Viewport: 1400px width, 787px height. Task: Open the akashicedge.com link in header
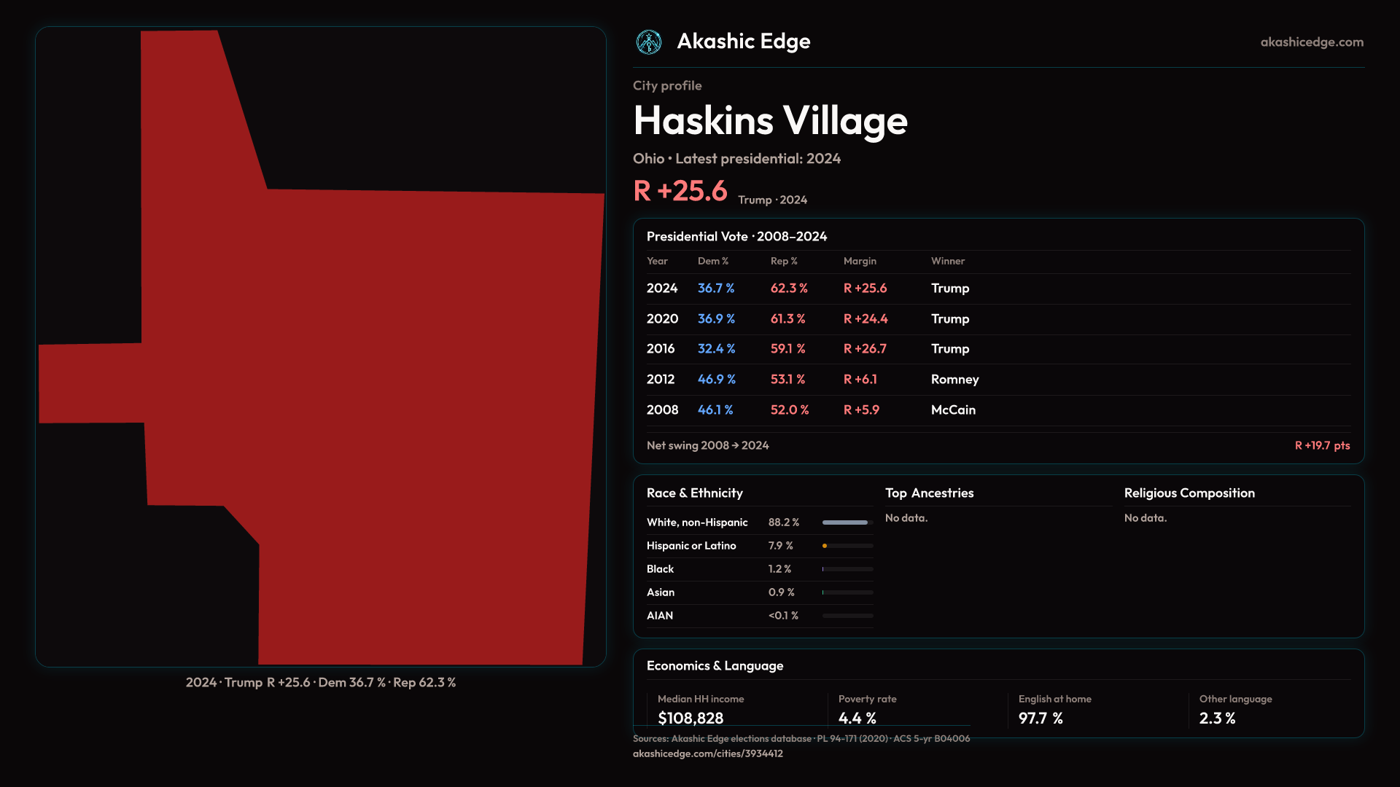[x=1311, y=42]
